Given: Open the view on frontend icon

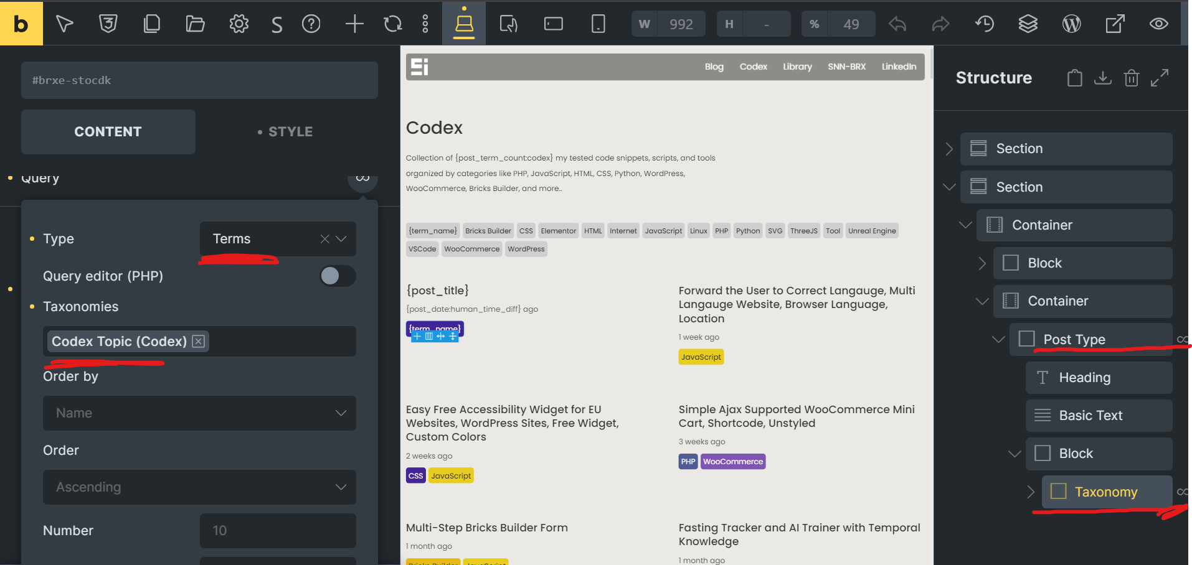Looking at the screenshot, I should (1115, 24).
